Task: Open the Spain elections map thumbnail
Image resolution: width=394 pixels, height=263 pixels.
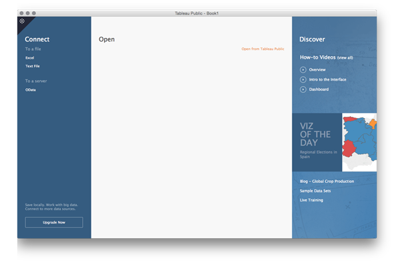Action: tap(359, 142)
